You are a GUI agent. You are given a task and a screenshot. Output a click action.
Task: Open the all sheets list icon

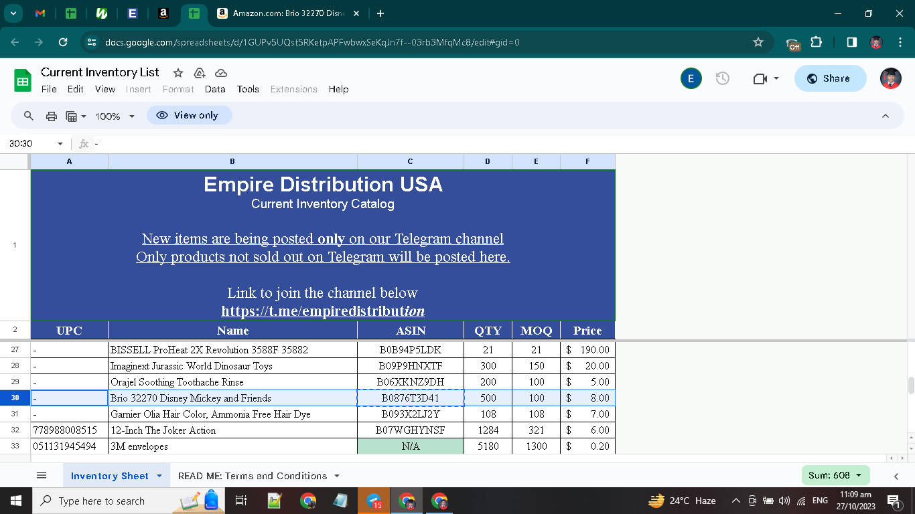tap(42, 476)
